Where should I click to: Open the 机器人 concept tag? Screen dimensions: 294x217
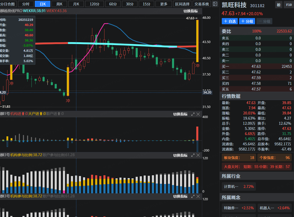[x=274, y=208]
